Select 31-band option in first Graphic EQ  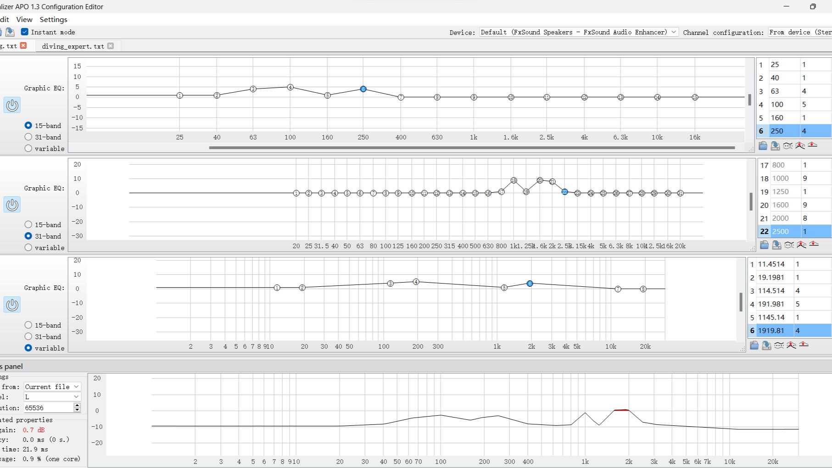click(x=28, y=137)
